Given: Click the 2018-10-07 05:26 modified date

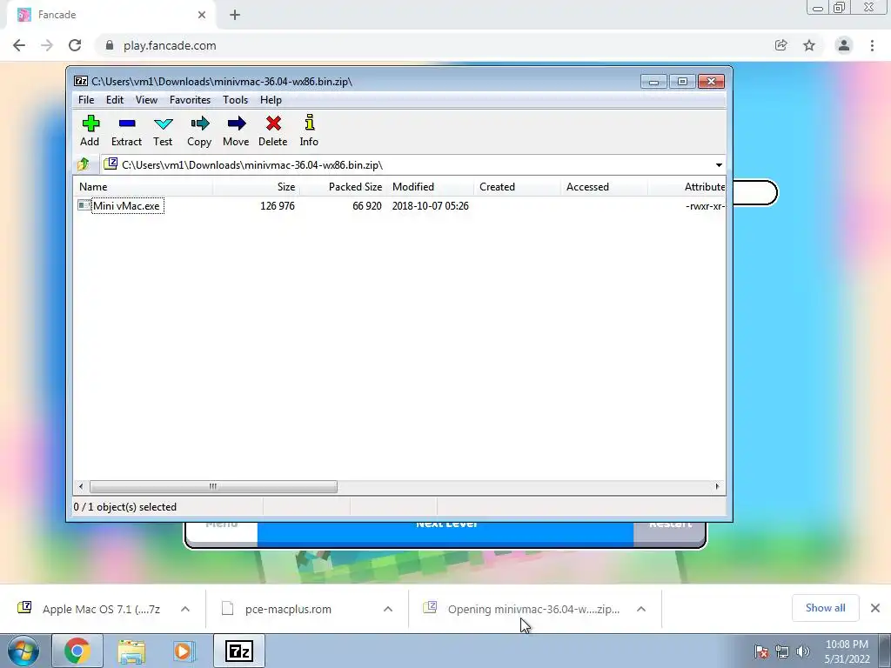Looking at the screenshot, I should (430, 205).
